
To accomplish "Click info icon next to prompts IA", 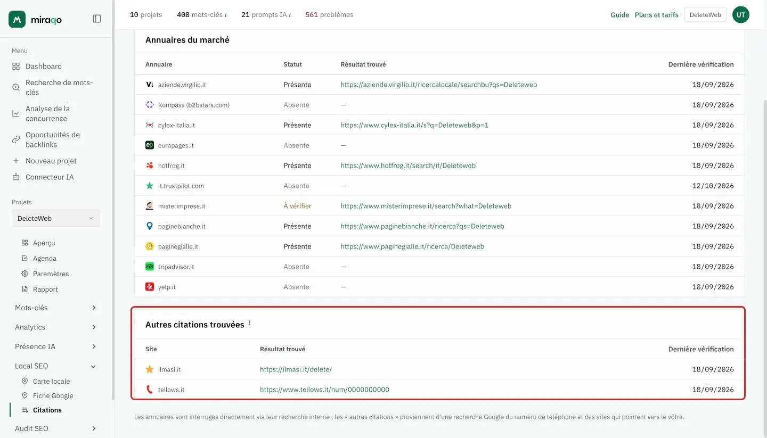I will (x=290, y=15).
